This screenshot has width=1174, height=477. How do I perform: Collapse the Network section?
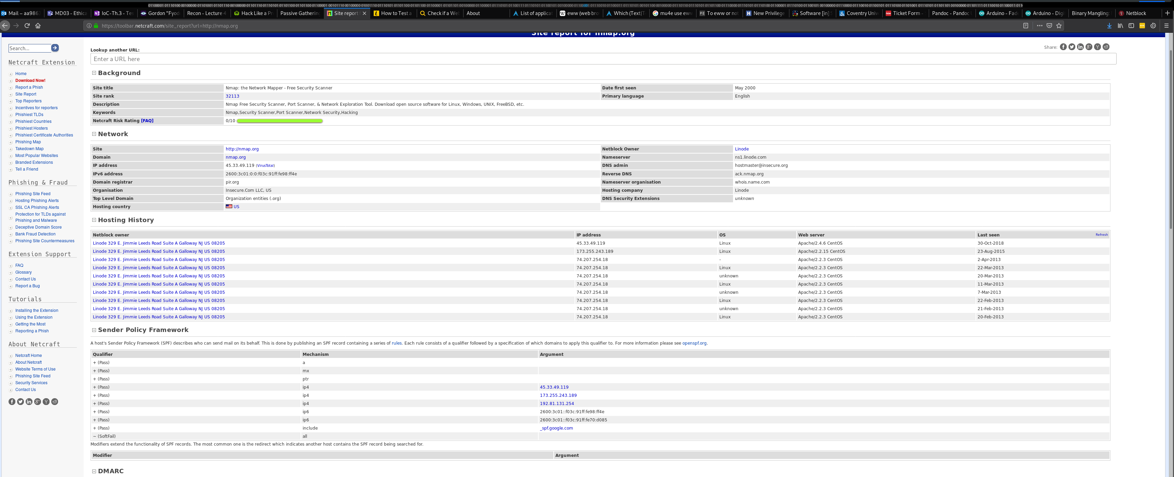(94, 134)
